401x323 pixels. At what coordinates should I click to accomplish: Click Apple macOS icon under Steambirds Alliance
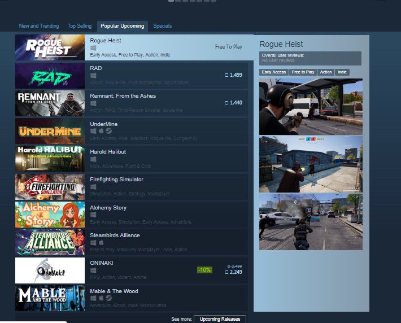click(101, 242)
